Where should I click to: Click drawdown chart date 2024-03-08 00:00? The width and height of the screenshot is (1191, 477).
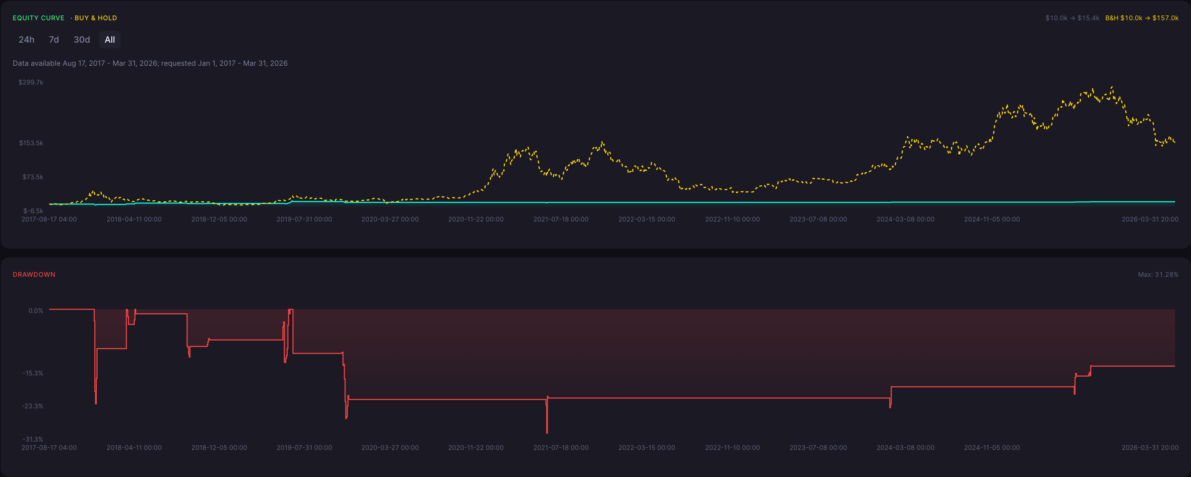(905, 447)
